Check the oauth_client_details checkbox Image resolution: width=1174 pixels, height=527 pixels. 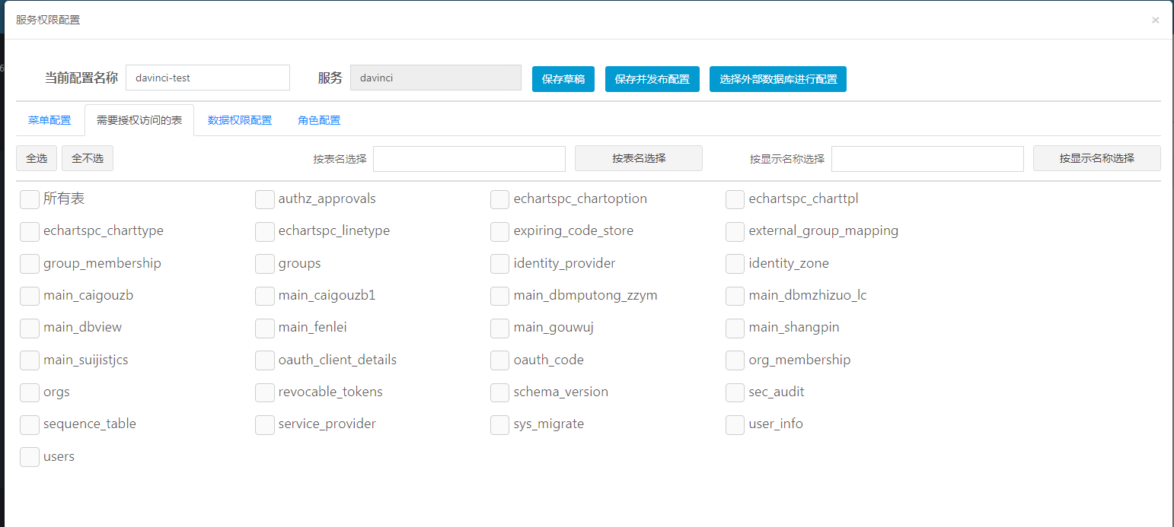coord(265,360)
